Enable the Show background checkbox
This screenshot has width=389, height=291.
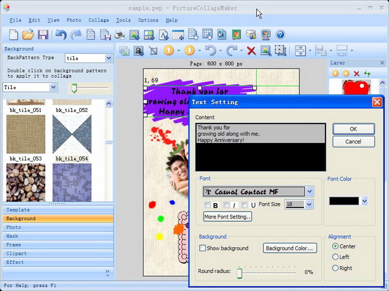203,248
